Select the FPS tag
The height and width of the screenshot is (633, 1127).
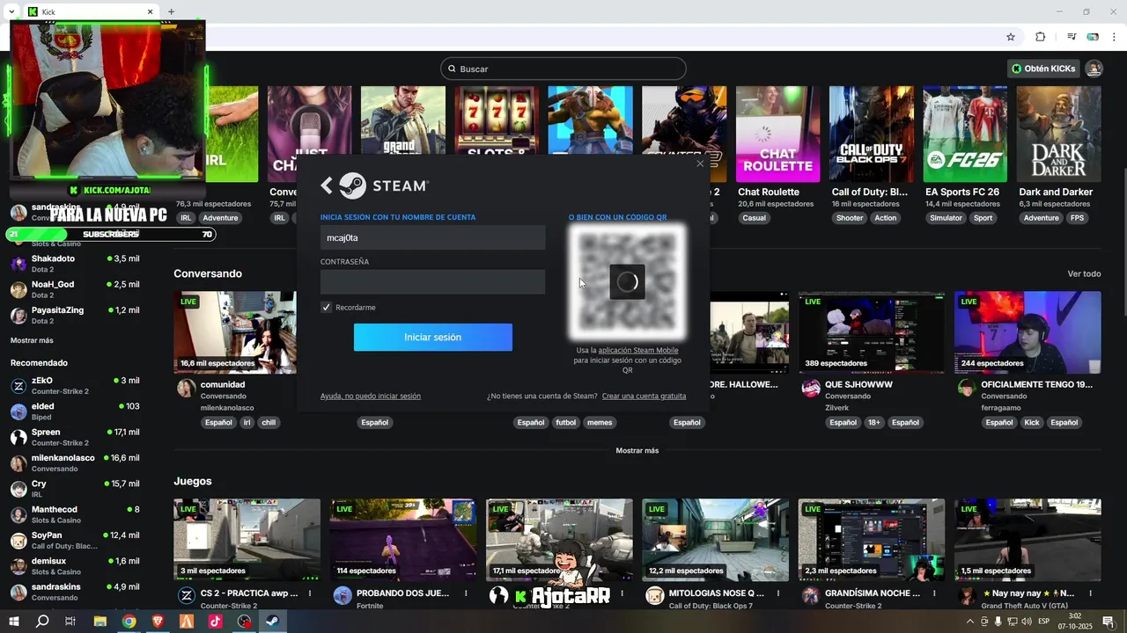[1077, 218]
